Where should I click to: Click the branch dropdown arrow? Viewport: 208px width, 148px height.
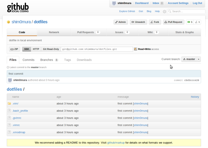point(199,59)
